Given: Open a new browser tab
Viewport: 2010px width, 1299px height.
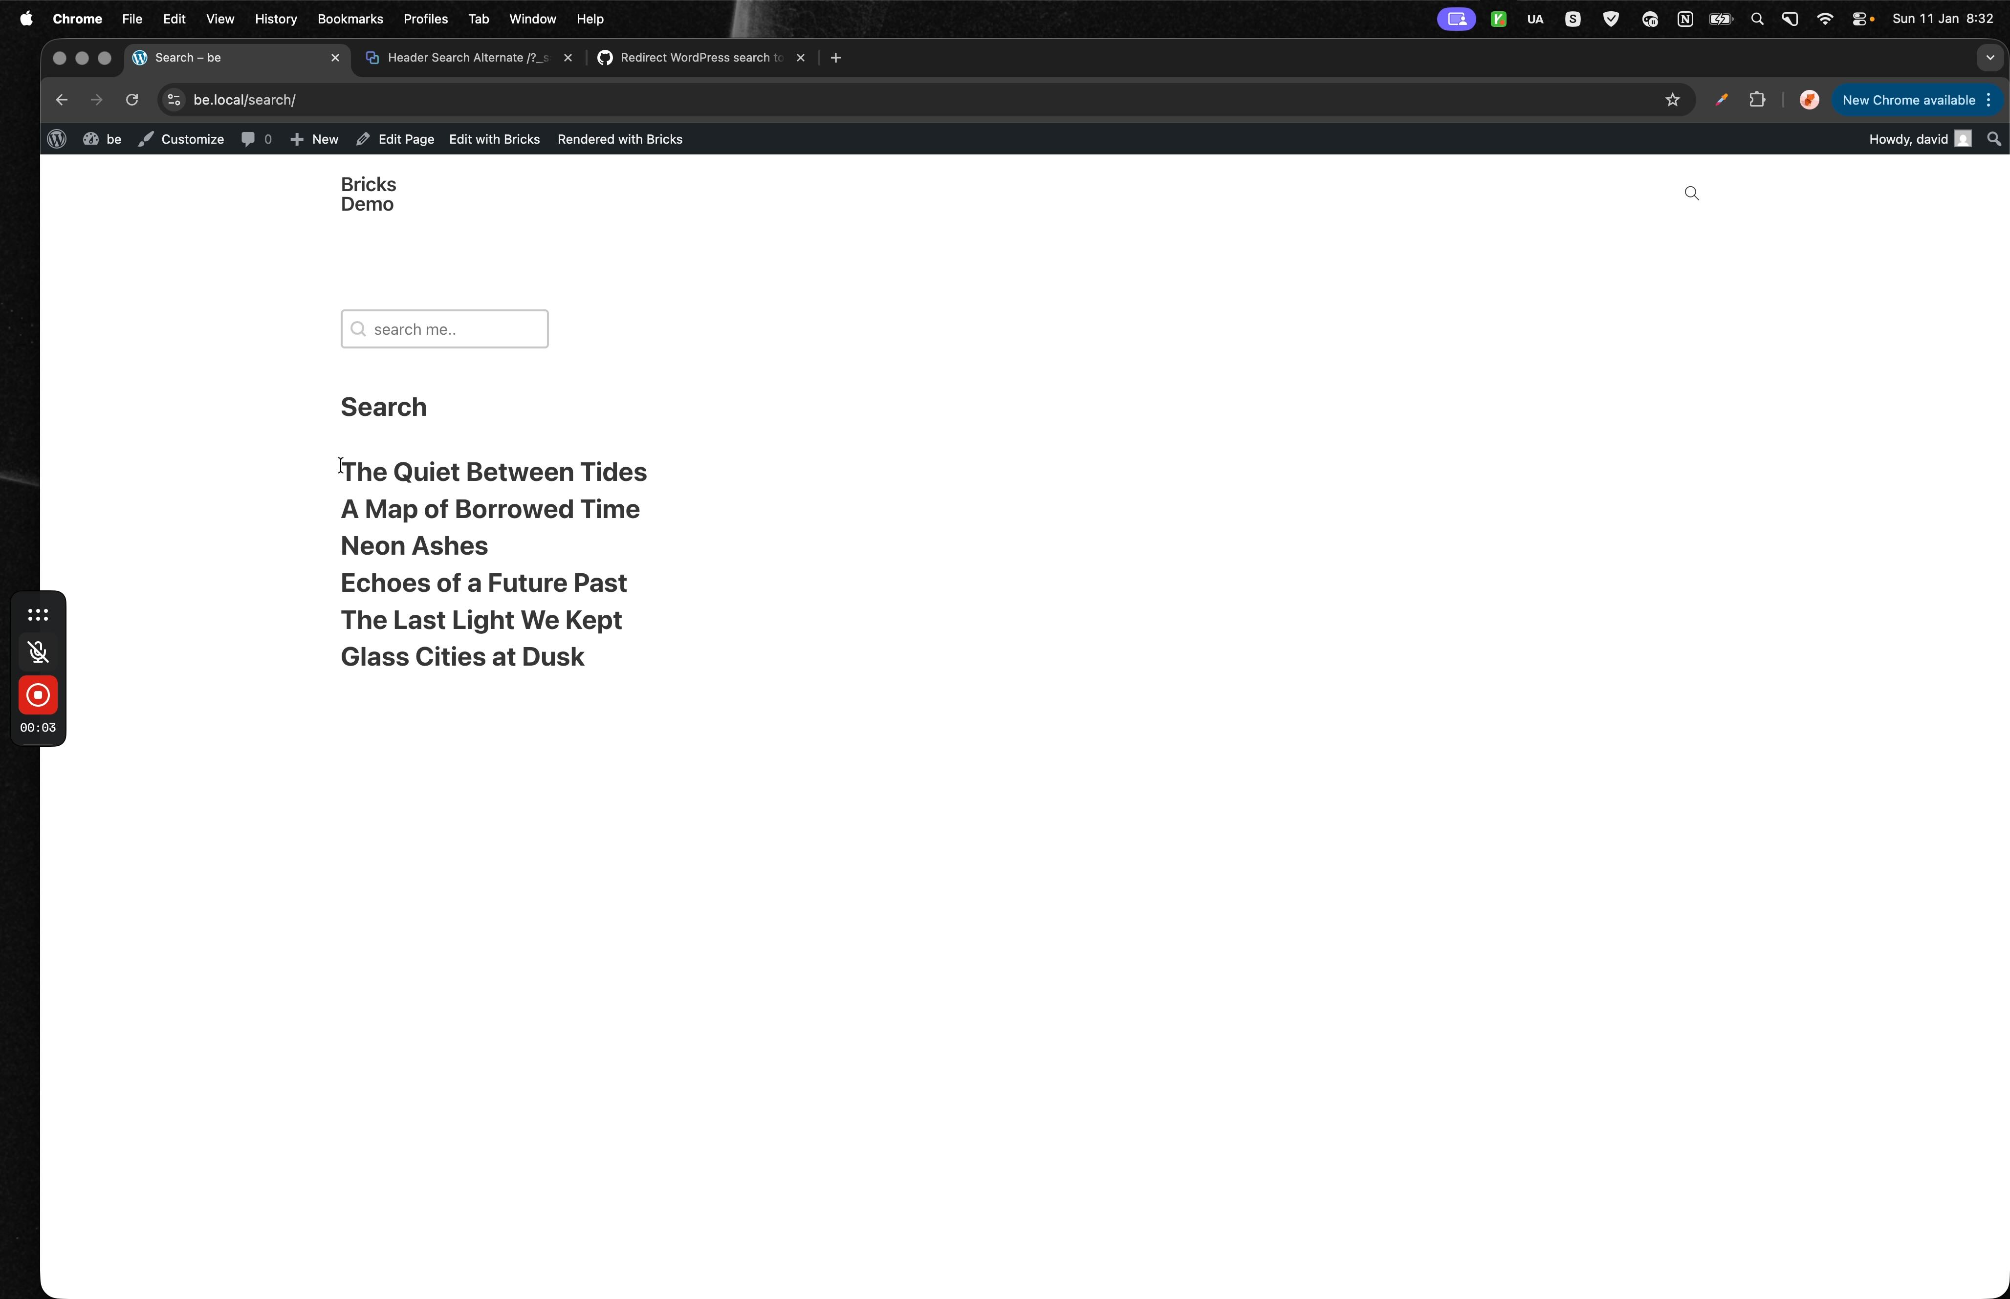Looking at the screenshot, I should coord(836,57).
